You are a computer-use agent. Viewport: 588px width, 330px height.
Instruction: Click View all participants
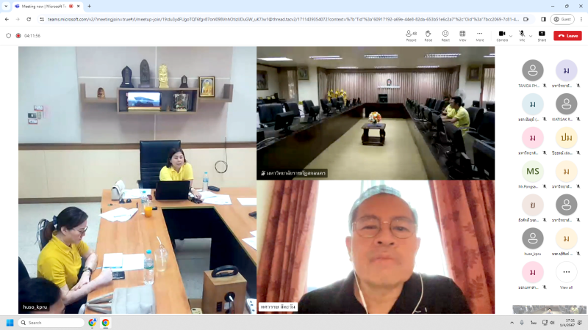[x=566, y=275]
